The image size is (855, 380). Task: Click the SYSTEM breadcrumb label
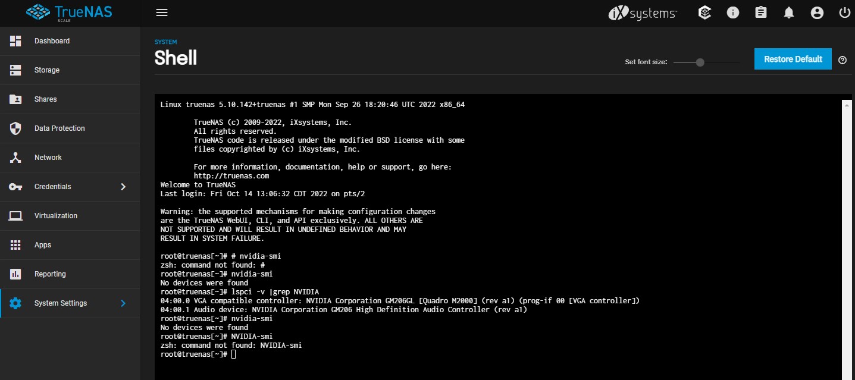(165, 42)
